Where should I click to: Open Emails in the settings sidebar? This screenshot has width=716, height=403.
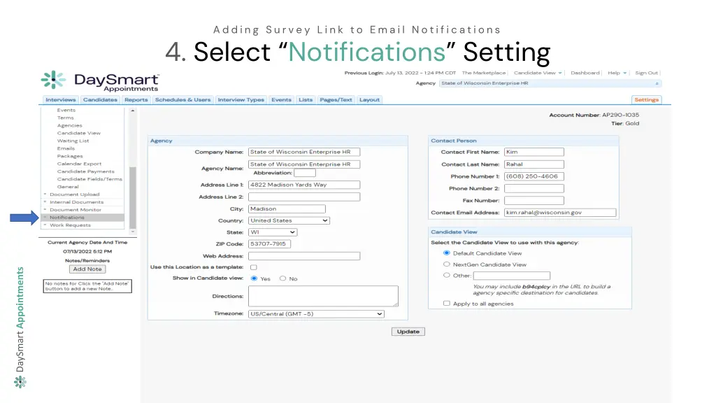[x=66, y=148]
